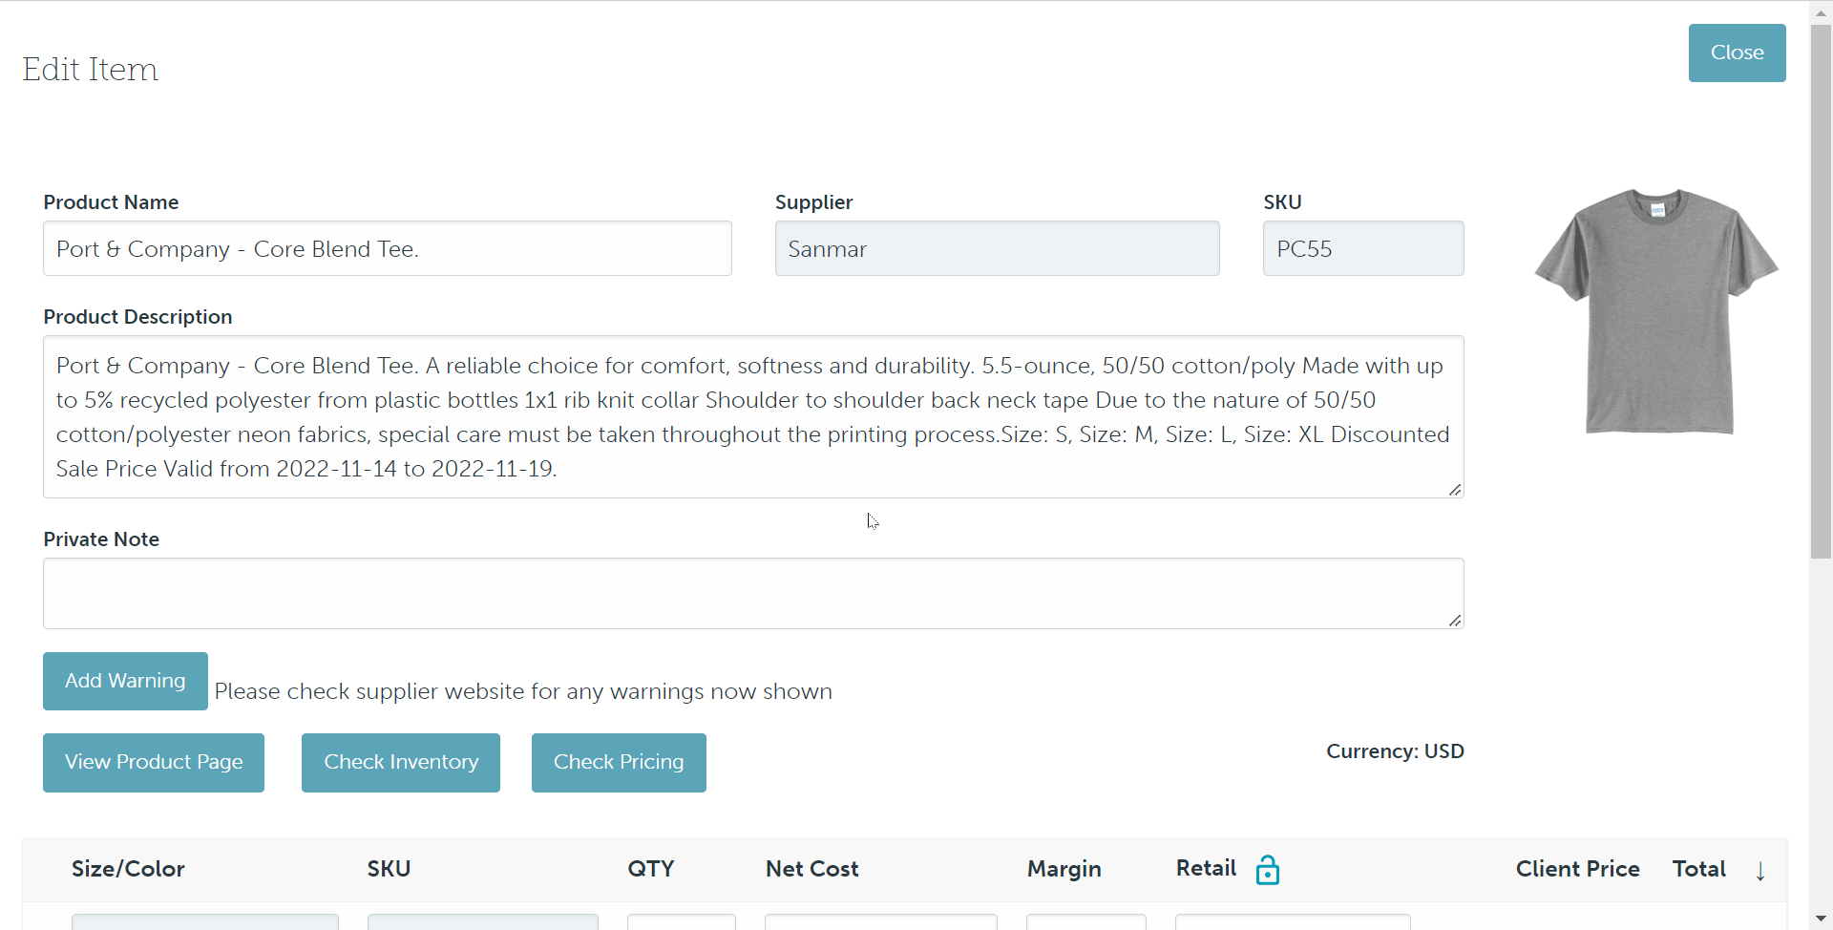This screenshot has width=1833, height=930.
Task: Toggle the Retail price lock icon
Action: [1267, 870]
